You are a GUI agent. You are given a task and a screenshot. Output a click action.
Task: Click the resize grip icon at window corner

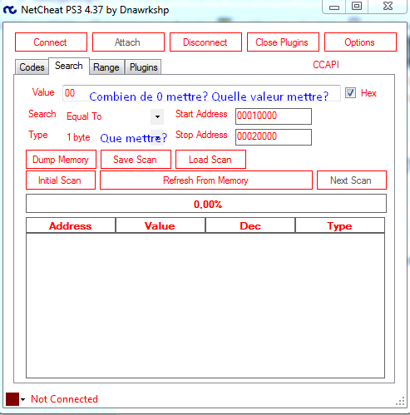click(x=400, y=402)
